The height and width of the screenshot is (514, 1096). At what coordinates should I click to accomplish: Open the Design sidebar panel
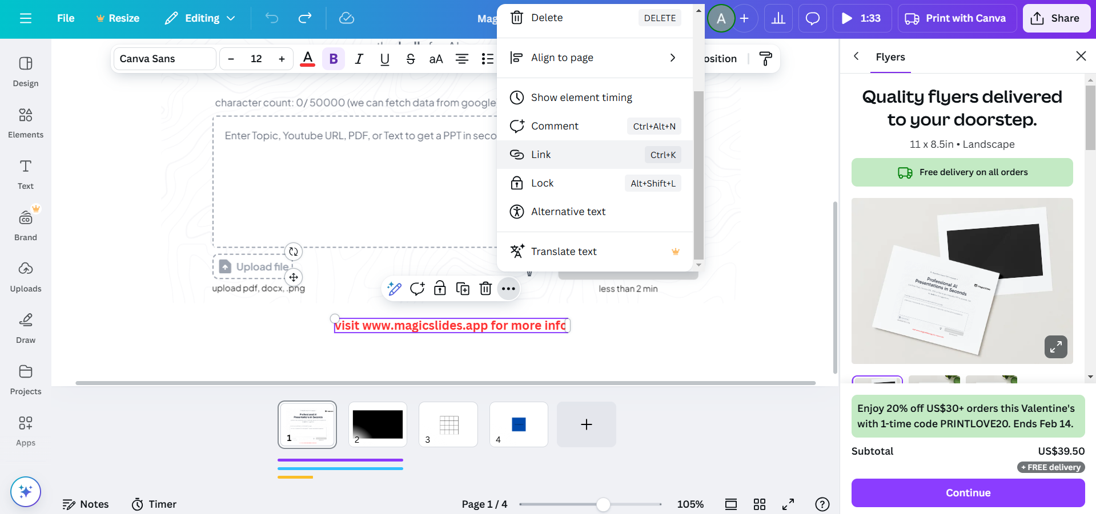coord(26,71)
